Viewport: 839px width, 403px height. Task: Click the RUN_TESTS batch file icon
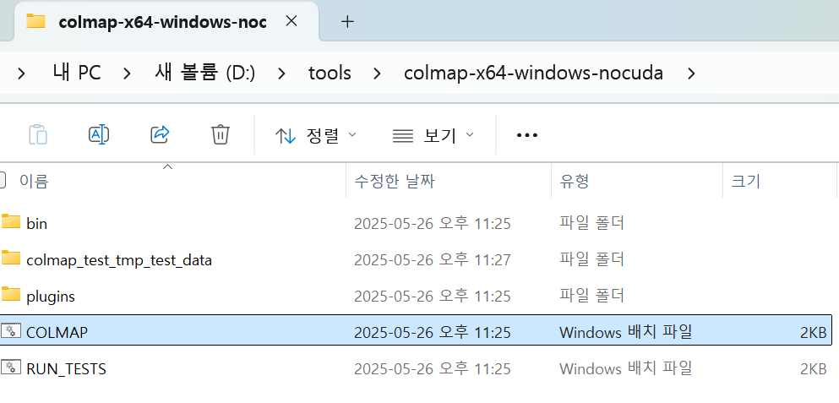11,368
